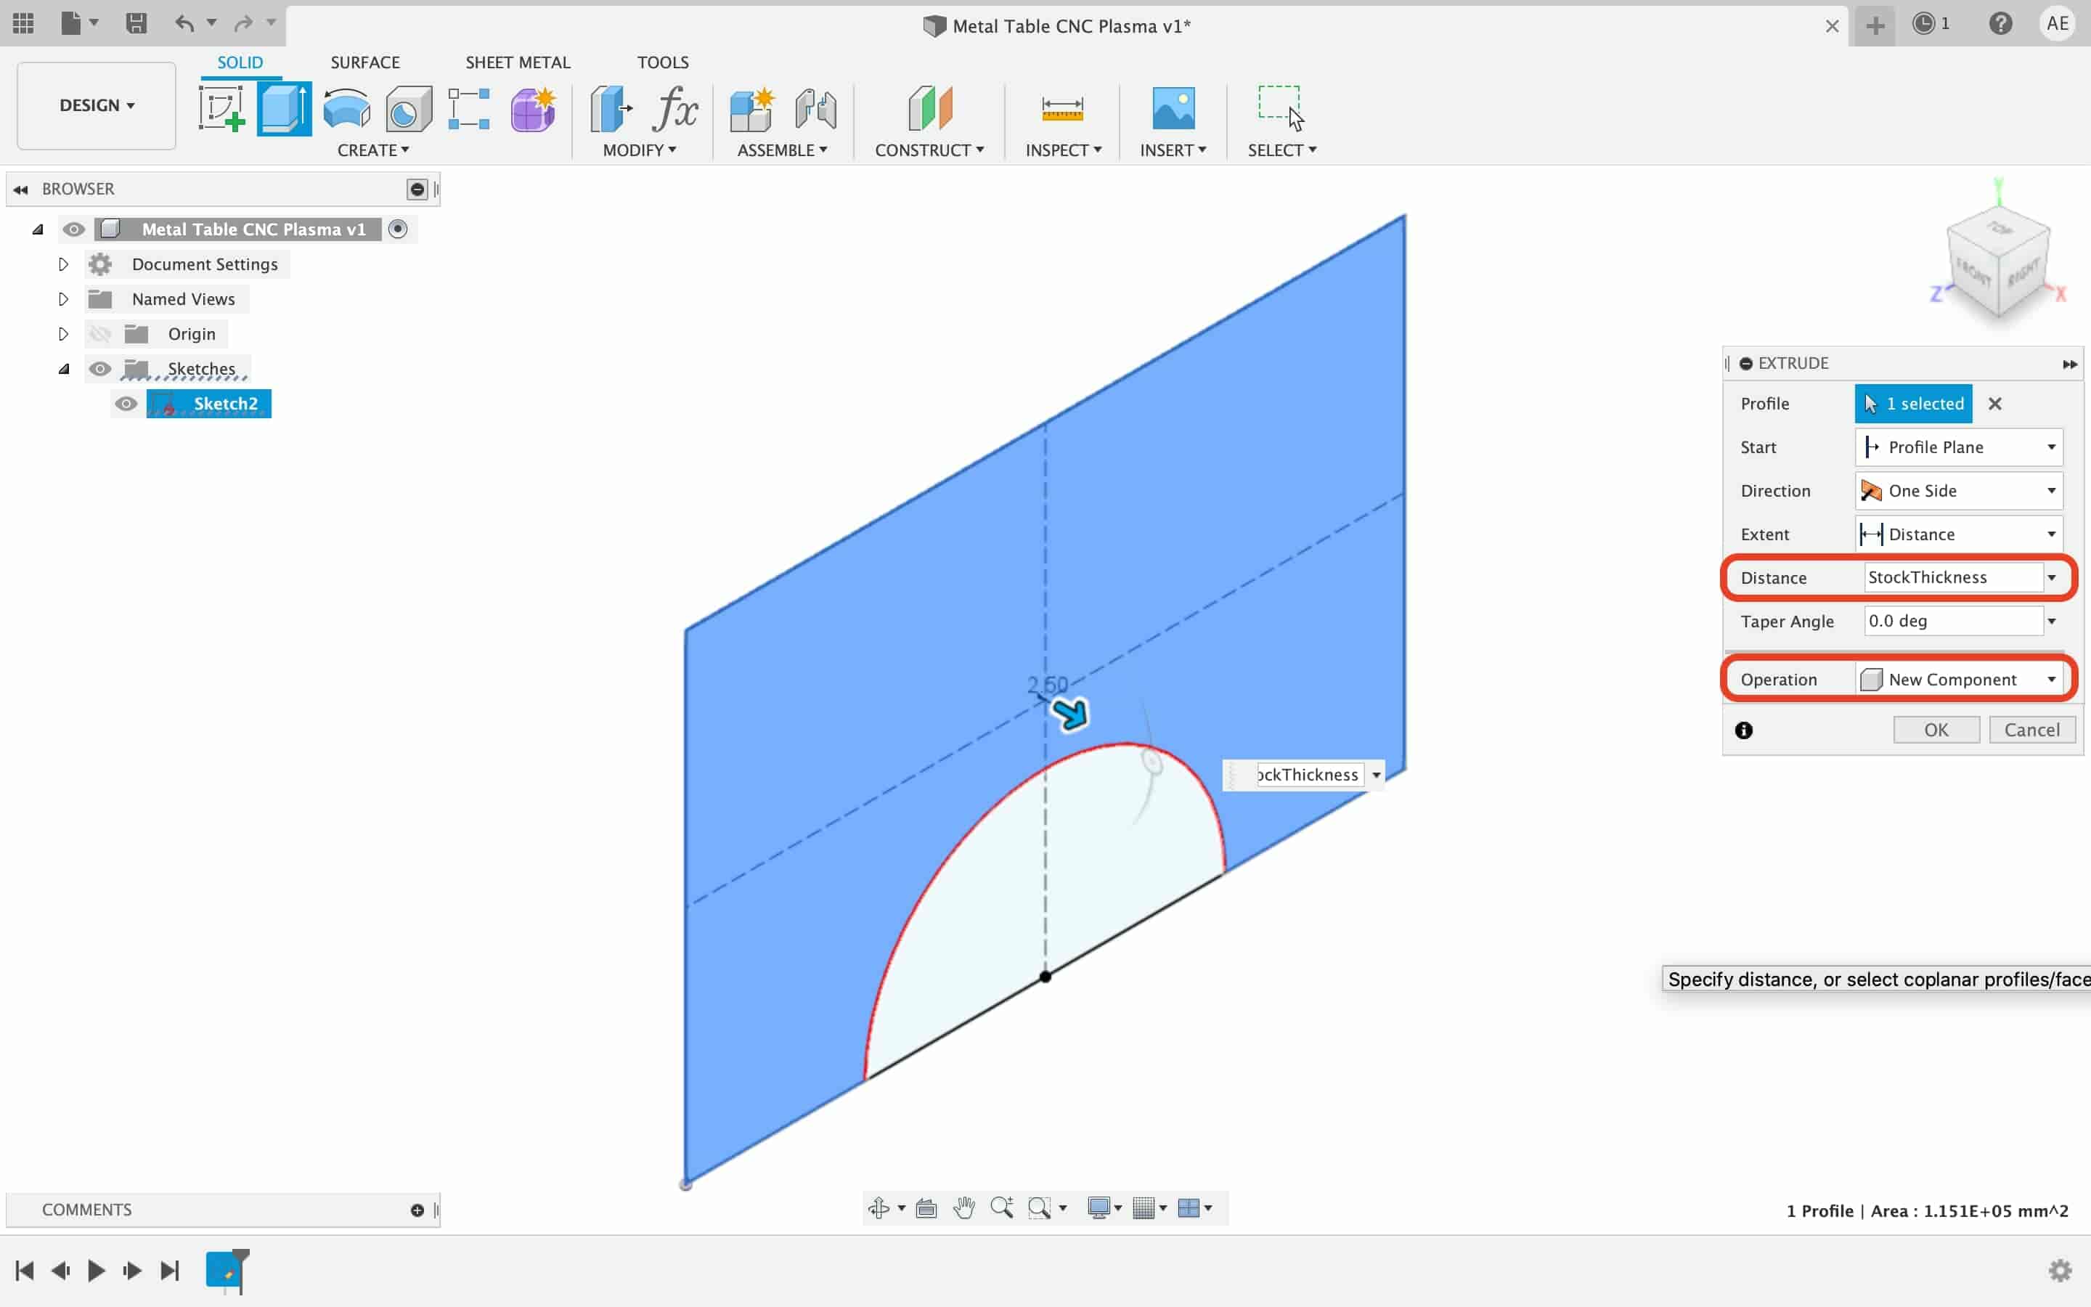Select the Extrude tool in toolbar
The width and height of the screenshot is (2091, 1307).
point(285,109)
